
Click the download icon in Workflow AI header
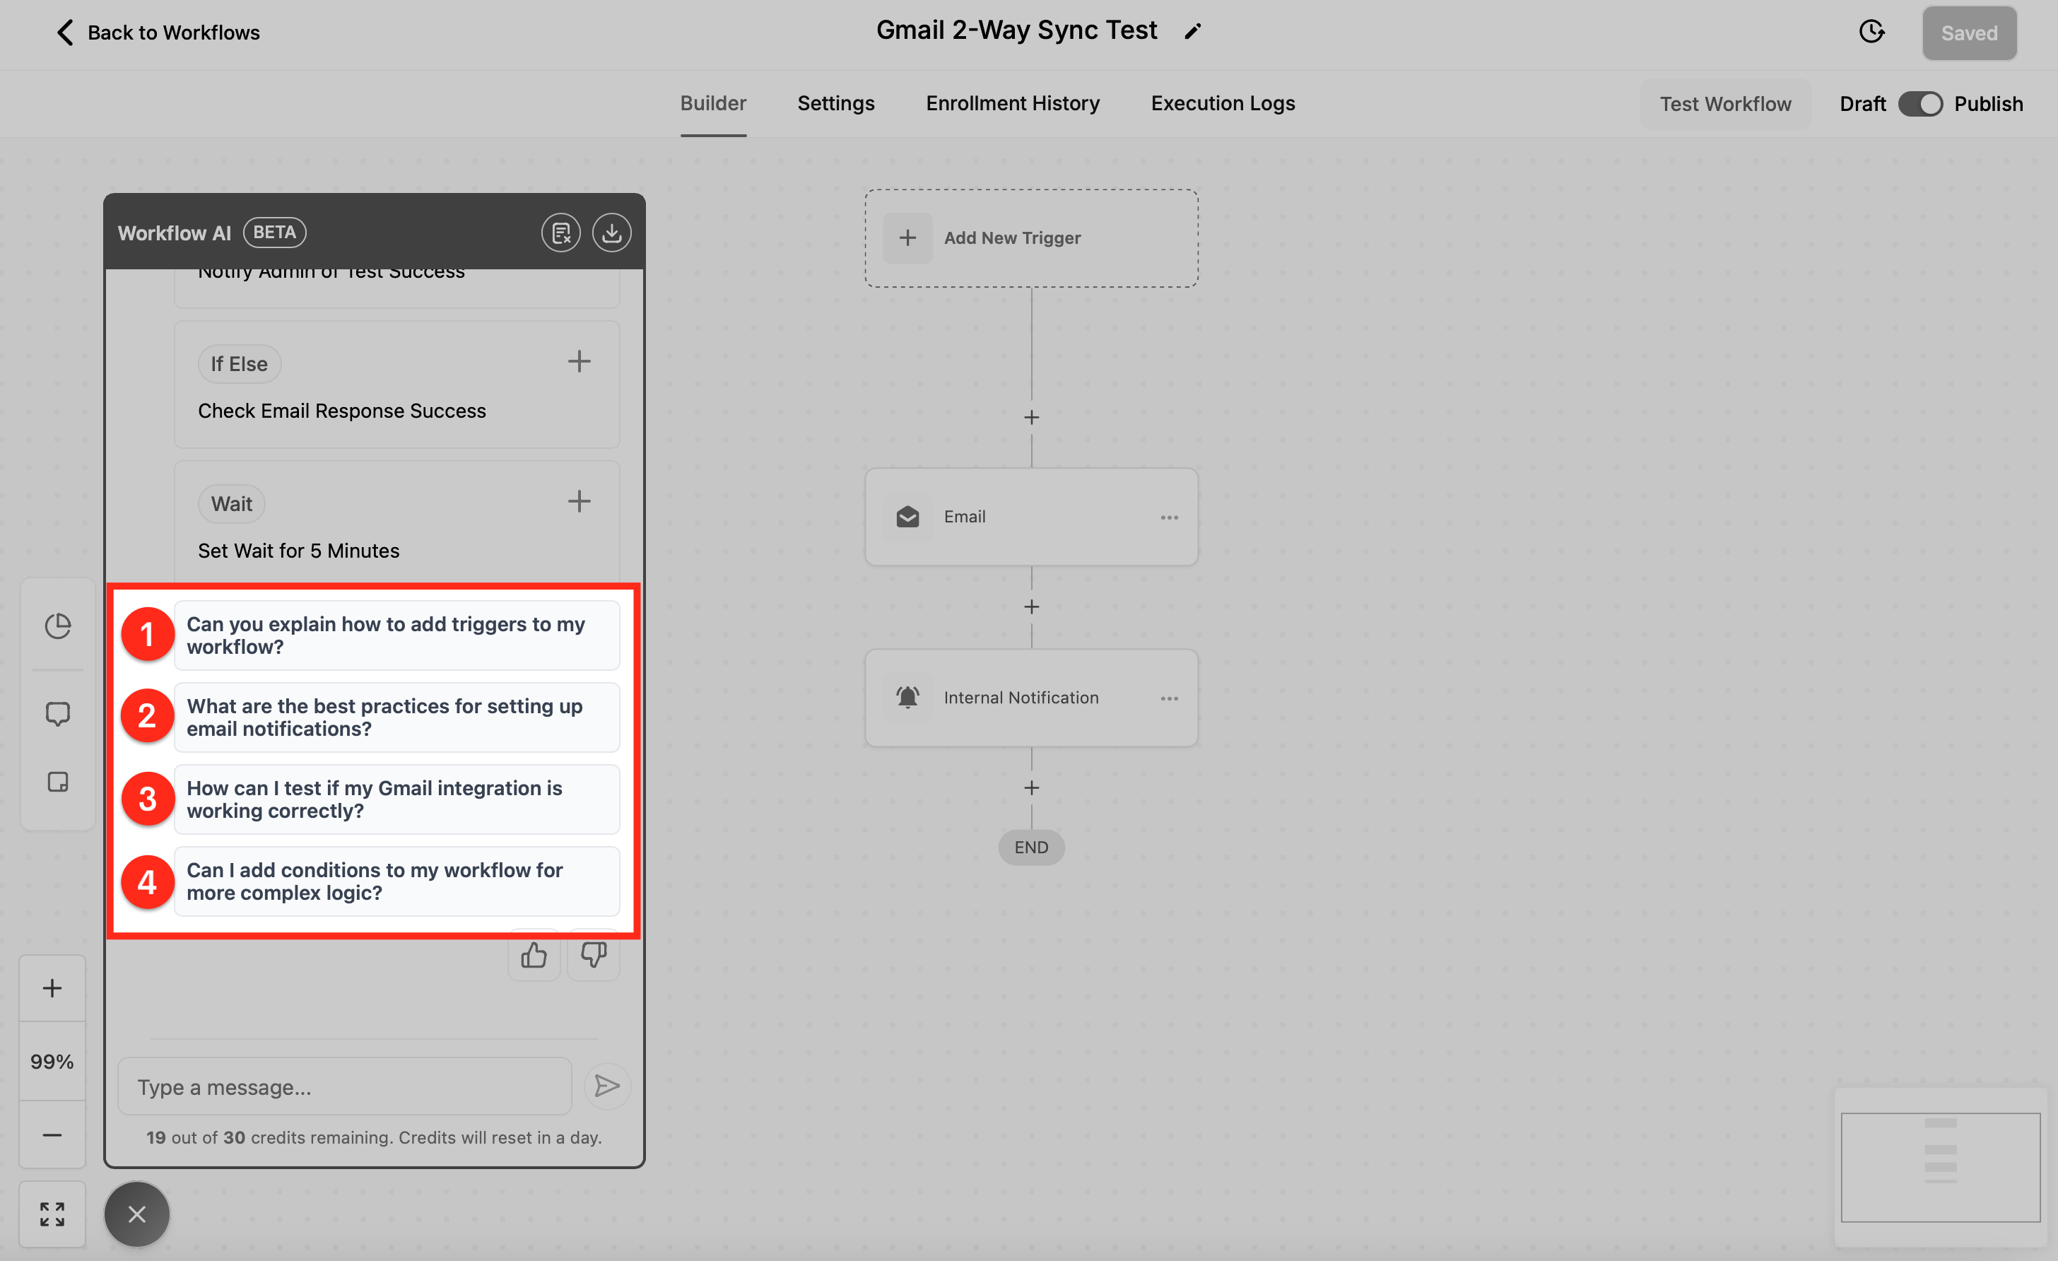611,233
